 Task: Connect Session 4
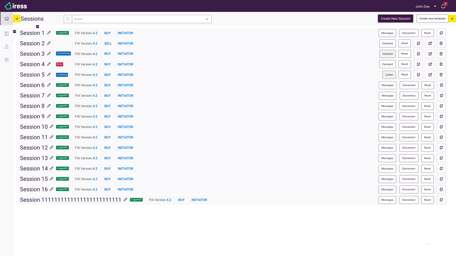tap(388, 64)
